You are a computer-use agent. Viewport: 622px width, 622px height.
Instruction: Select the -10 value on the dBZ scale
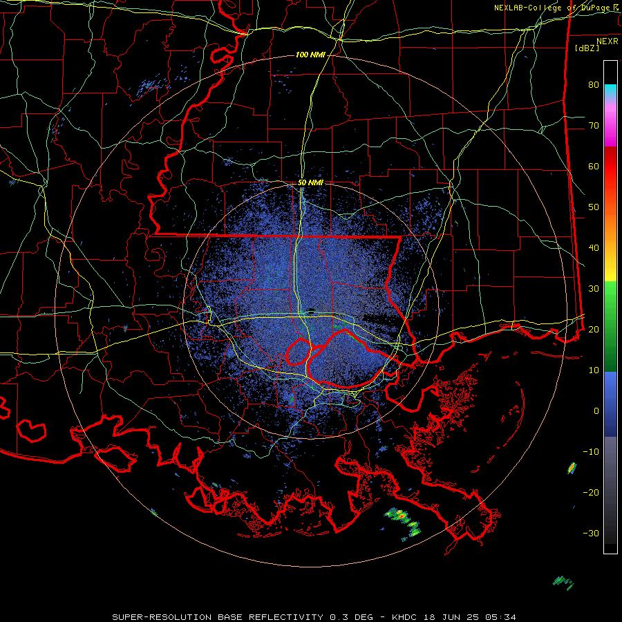tap(591, 452)
